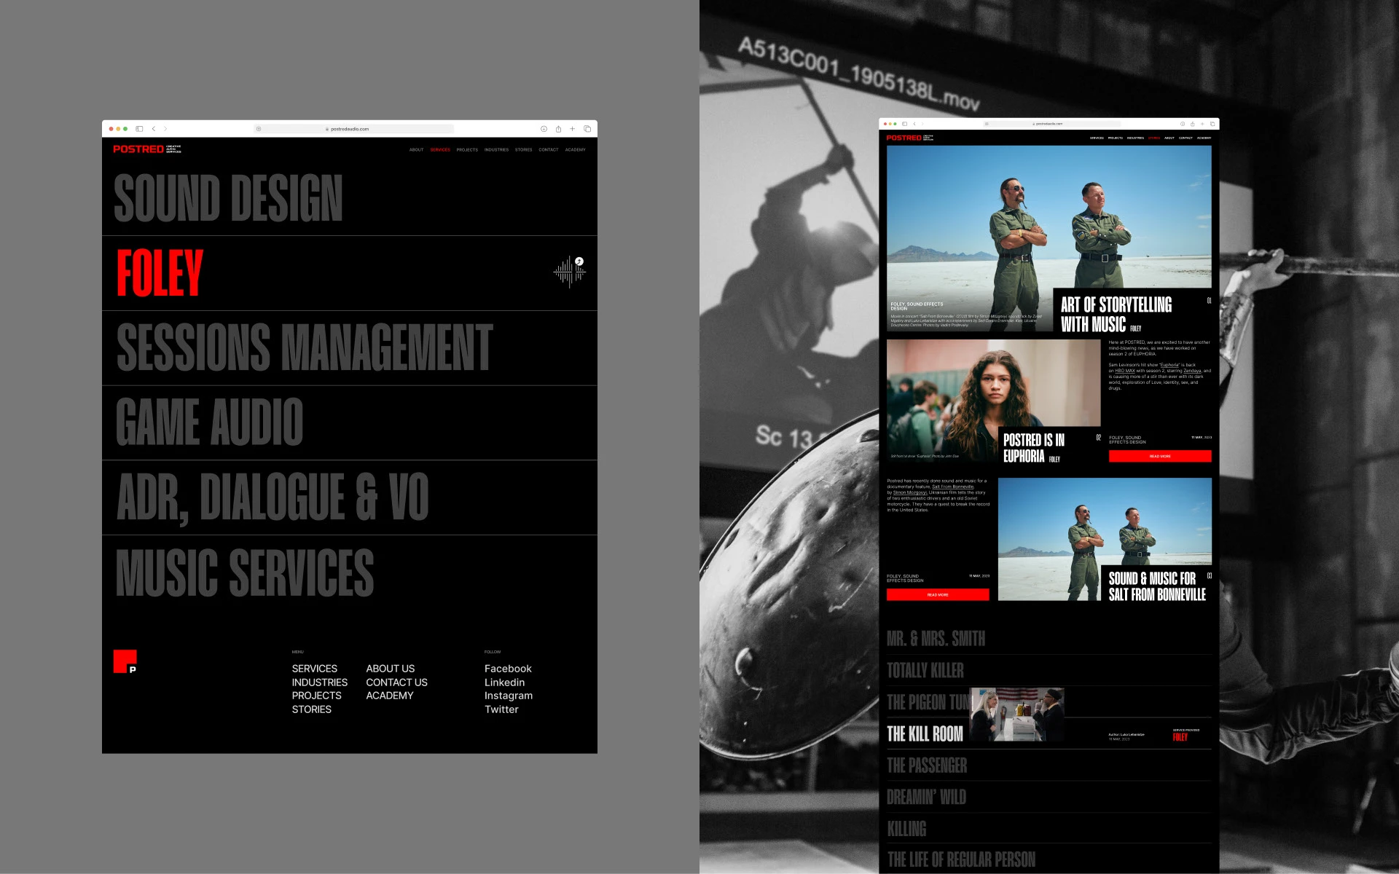Click CONTACT US in the footer
The width and height of the screenshot is (1399, 874).
396,682
